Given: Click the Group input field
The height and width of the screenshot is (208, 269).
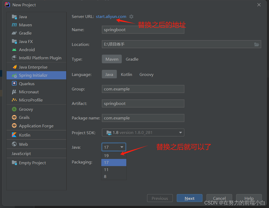Looking at the screenshot, I should pyautogui.click(x=143, y=89).
